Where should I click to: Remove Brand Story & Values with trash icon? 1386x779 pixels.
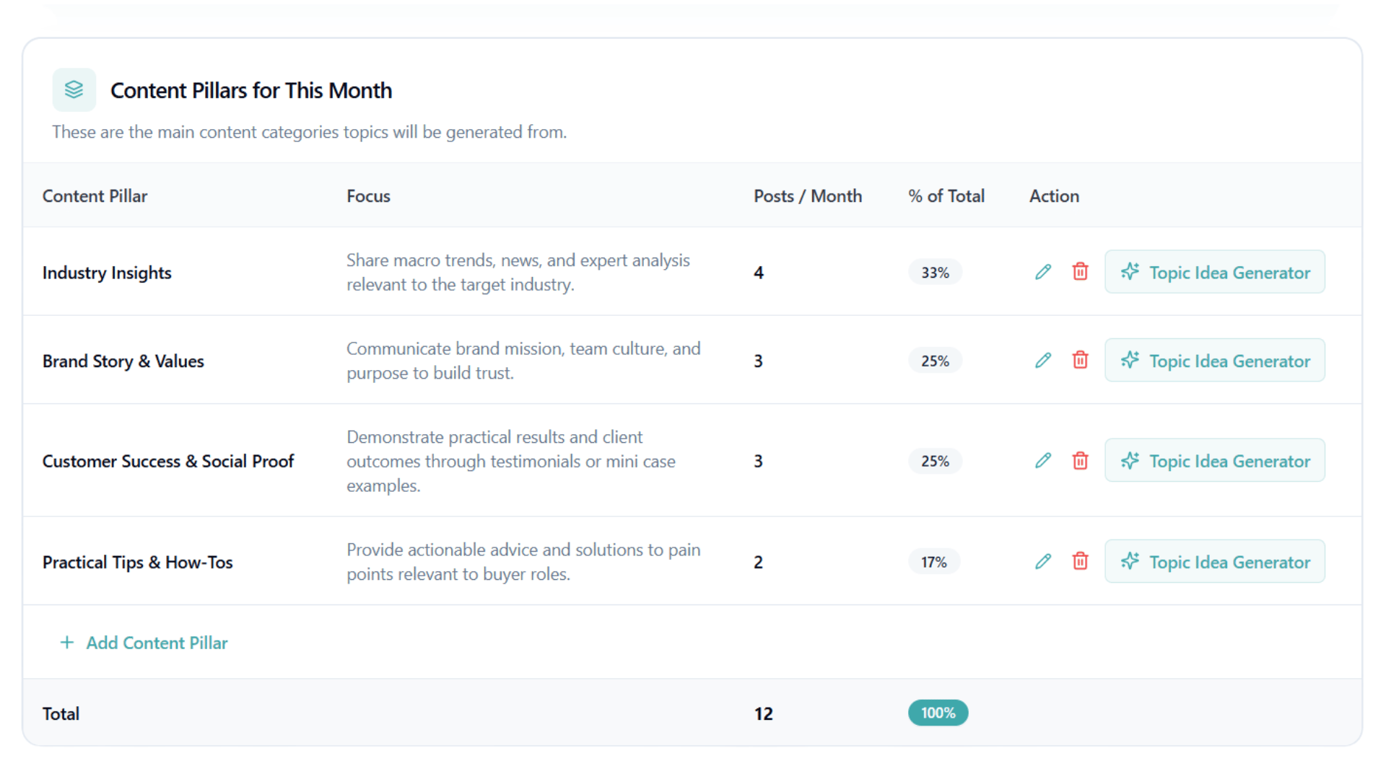pyautogui.click(x=1080, y=361)
